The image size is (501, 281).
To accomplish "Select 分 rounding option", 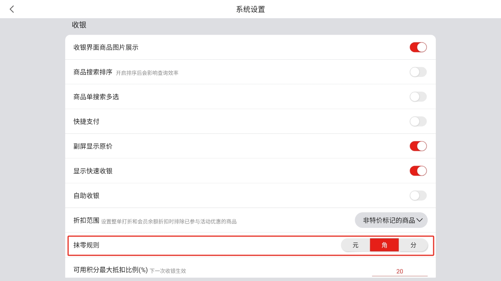I will click(x=413, y=245).
